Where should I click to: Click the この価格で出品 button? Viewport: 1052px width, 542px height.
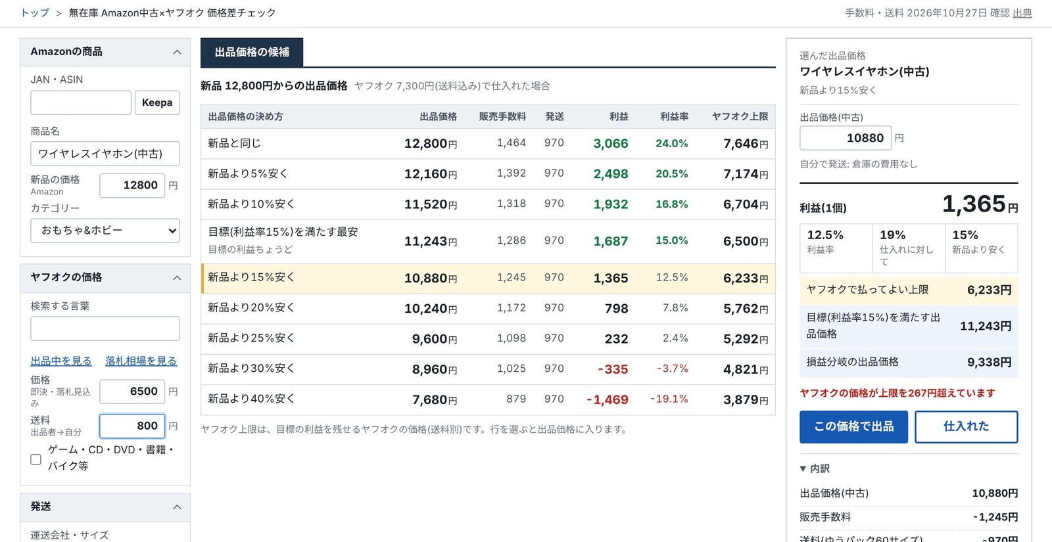pyautogui.click(x=853, y=426)
